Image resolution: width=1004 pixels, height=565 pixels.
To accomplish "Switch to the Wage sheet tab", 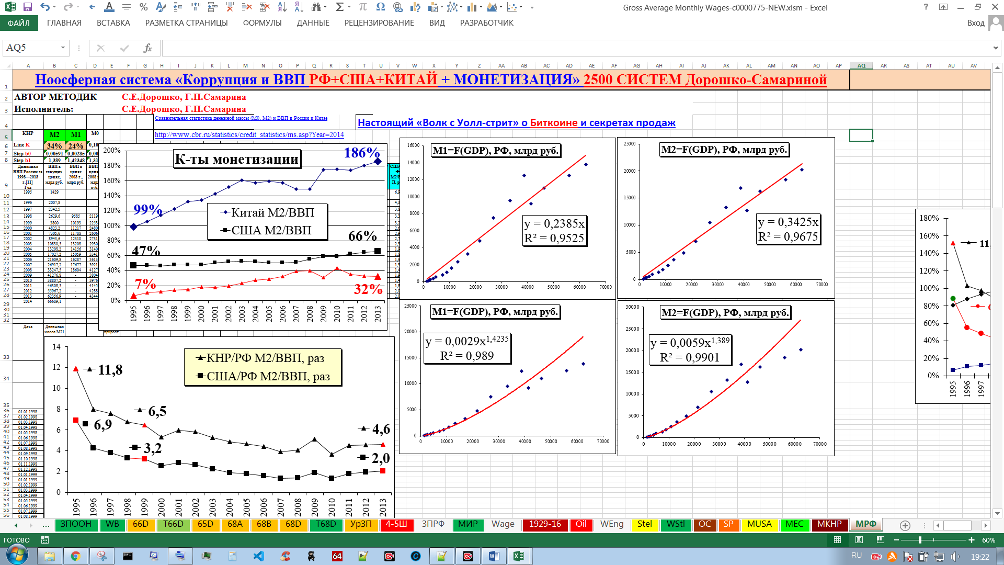I will click(x=503, y=524).
